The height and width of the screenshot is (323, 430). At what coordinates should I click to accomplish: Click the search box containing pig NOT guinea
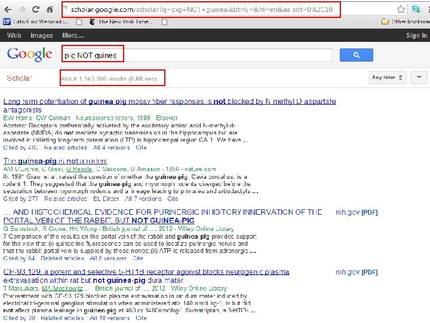(x=197, y=55)
